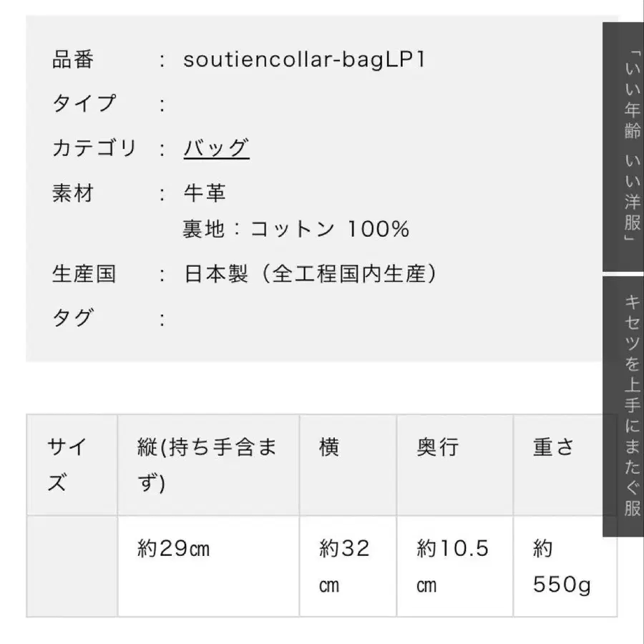644x644 pixels.
Task: Select the 約29cm height cell
Action: click(x=174, y=550)
